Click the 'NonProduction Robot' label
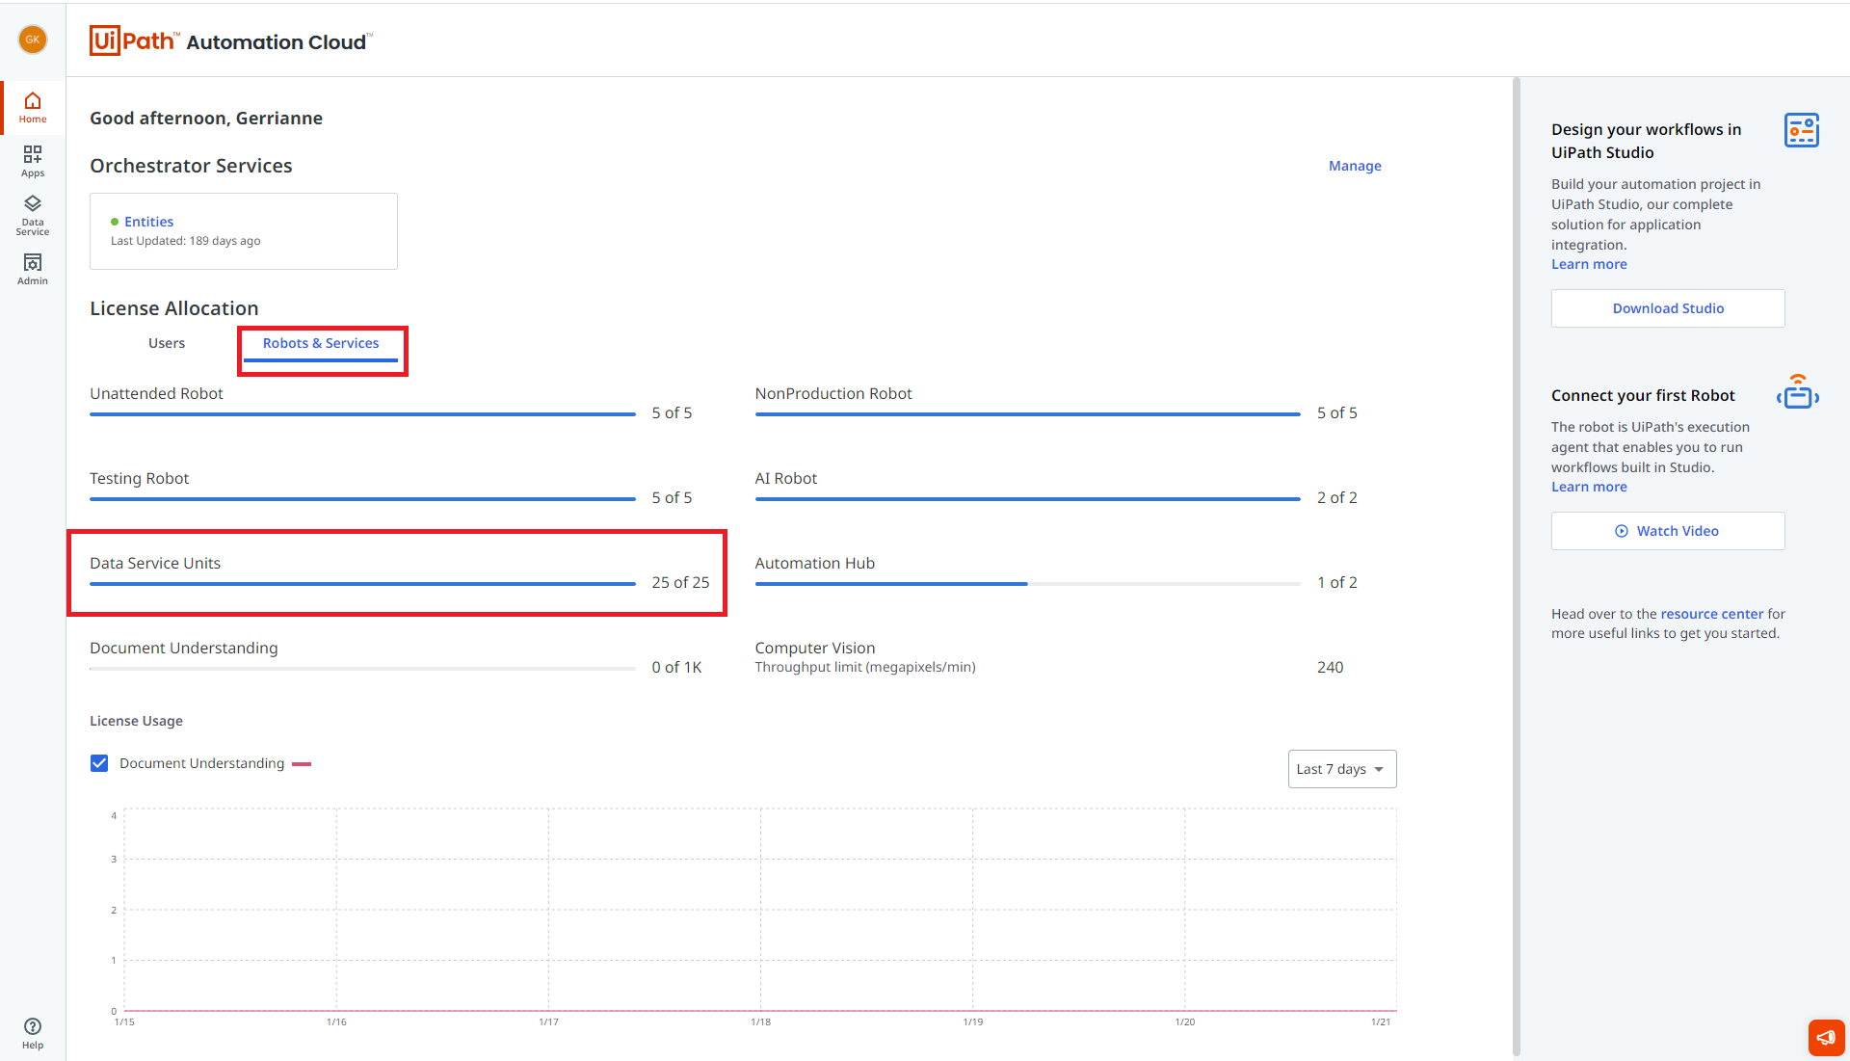This screenshot has width=1850, height=1061. click(x=832, y=393)
